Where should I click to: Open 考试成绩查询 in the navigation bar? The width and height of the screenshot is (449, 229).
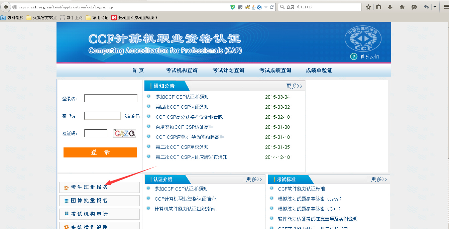pyautogui.click(x=275, y=70)
